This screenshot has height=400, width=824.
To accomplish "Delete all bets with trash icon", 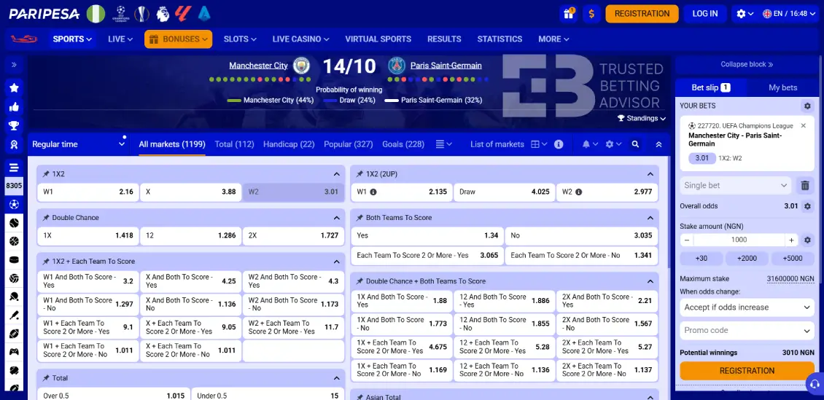I will pyautogui.click(x=804, y=185).
